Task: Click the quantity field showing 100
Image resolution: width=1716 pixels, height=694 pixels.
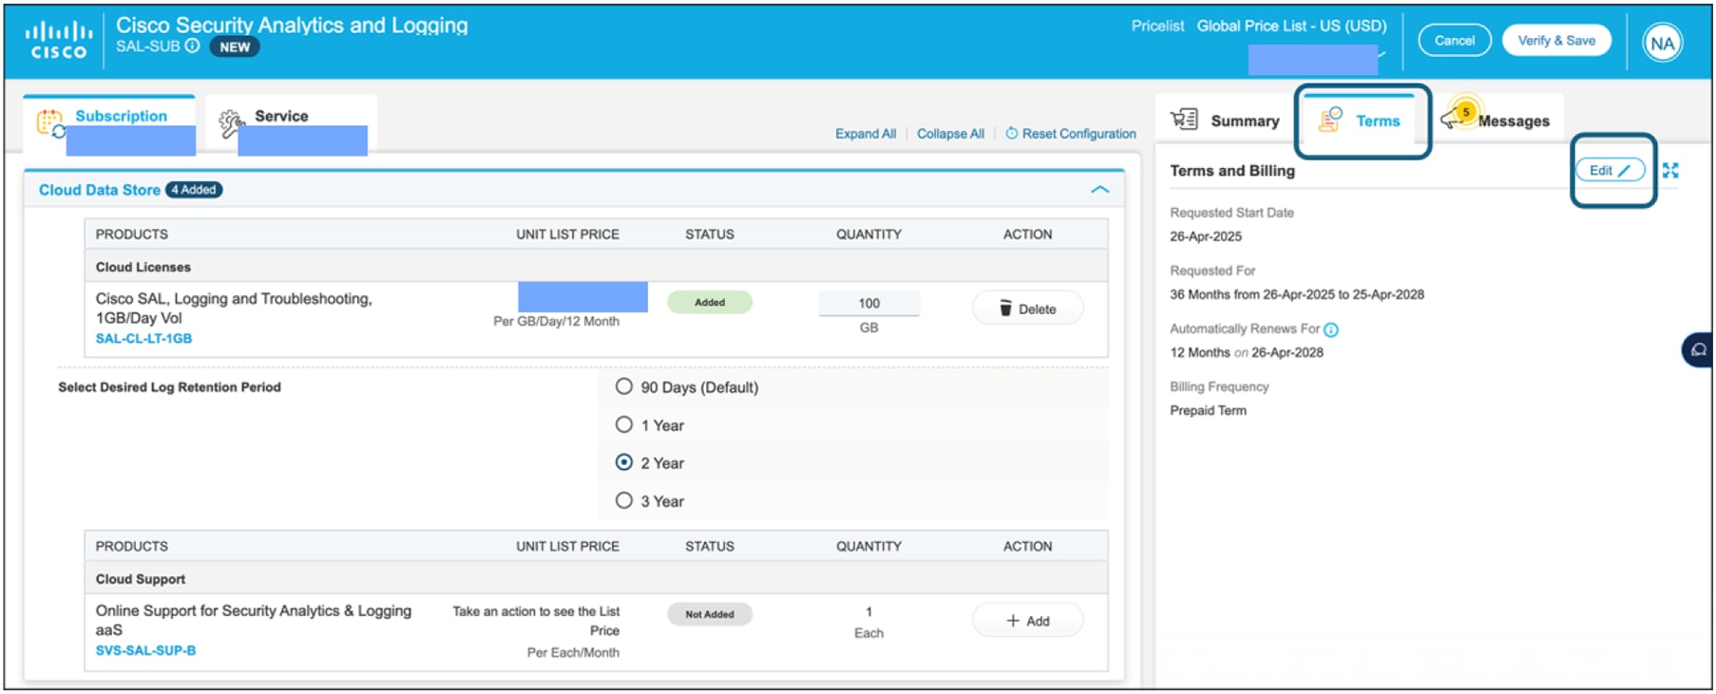Action: (x=868, y=304)
